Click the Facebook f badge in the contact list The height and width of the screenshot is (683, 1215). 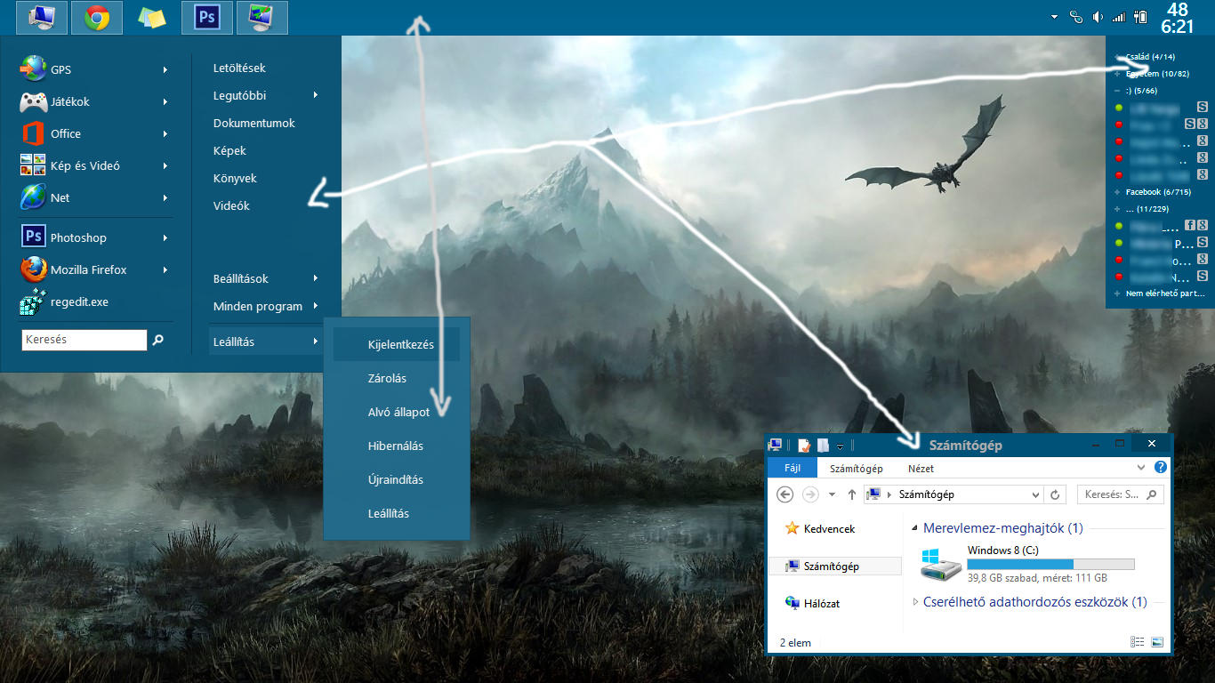click(x=1189, y=226)
